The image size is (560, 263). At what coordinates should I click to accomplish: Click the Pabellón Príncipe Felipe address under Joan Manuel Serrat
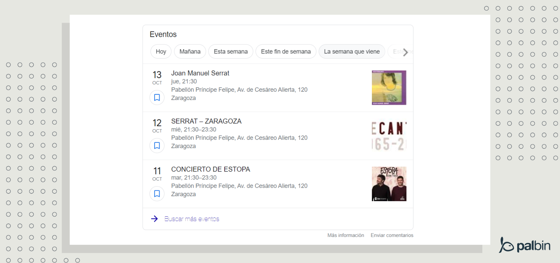click(x=239, y=90)
